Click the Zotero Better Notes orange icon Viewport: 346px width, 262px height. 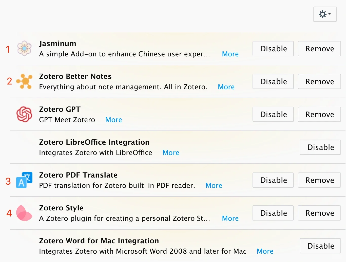click(x=24, y=81)
